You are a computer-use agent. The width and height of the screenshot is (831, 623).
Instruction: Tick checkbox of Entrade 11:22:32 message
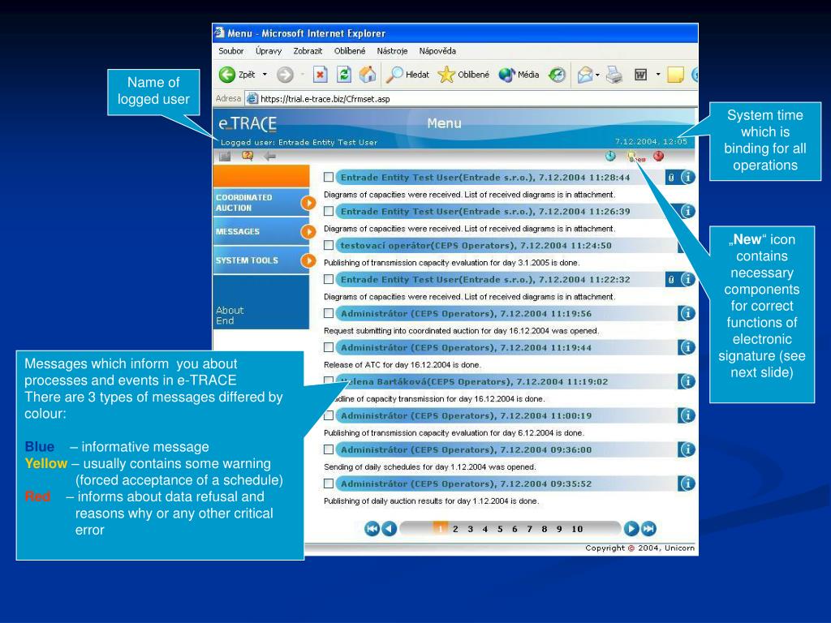point(329,279)
